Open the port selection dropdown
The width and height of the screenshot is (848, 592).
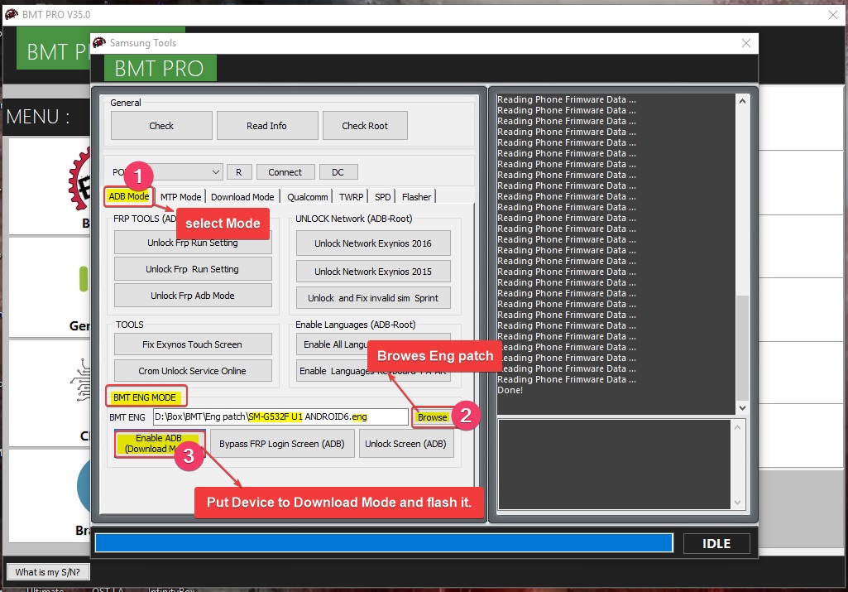[x=215, y=172]
